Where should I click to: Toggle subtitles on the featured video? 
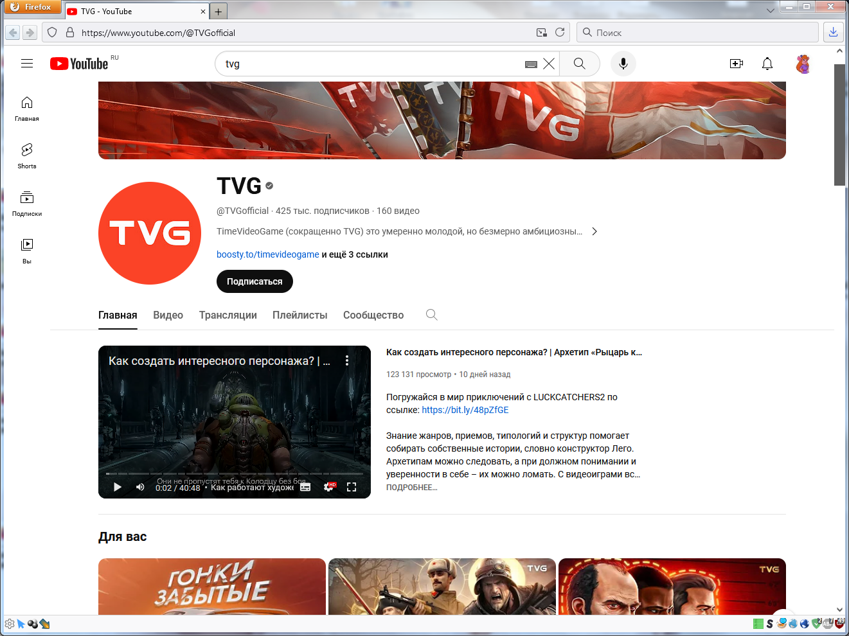pyautogui.click(x=305, y=487)
